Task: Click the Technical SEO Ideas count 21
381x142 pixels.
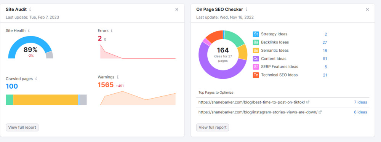Action: pos(325,75)
